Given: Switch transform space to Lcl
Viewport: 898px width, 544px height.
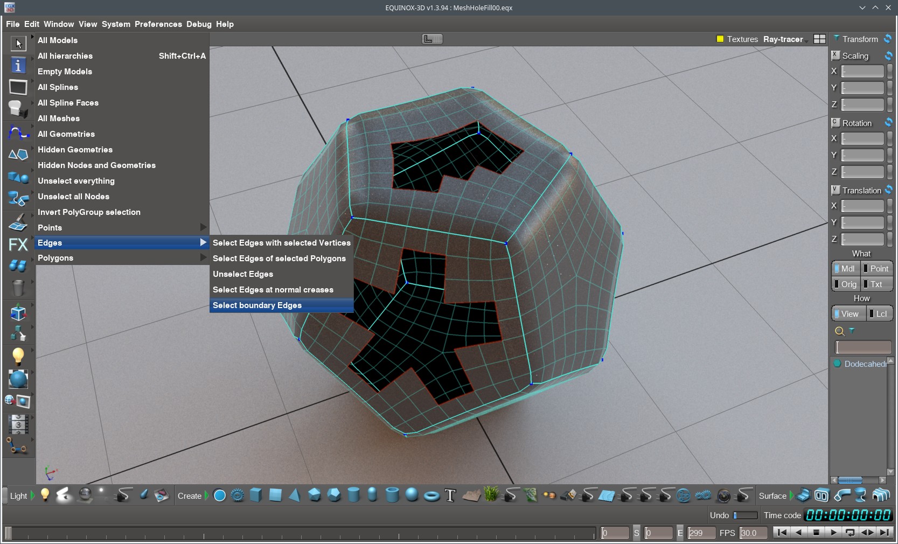Looking at the screenshot, I should click(x=879, y=314).
